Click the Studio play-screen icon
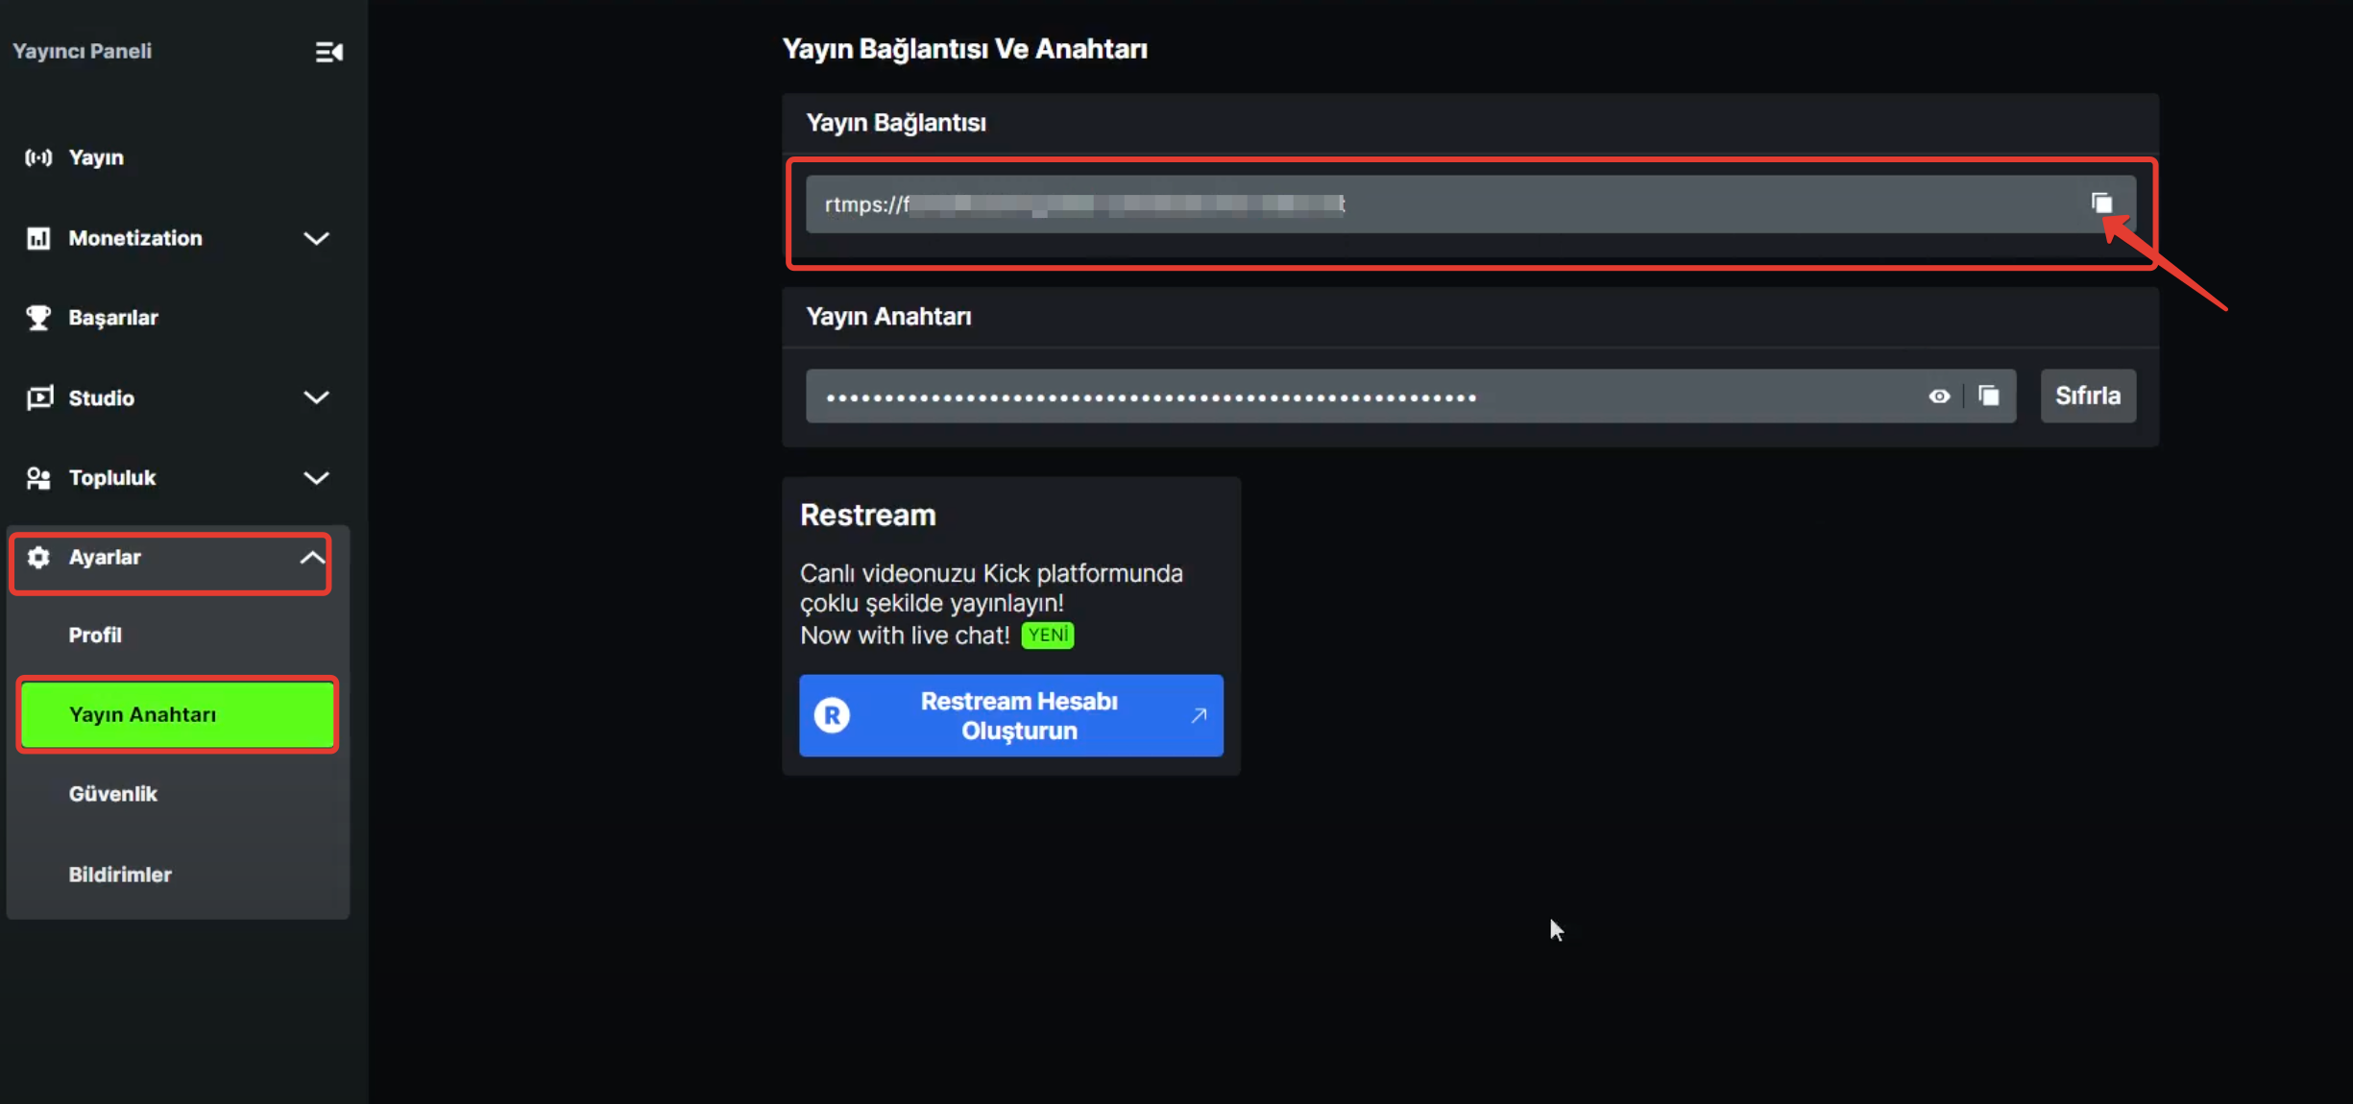 point(38,397)
